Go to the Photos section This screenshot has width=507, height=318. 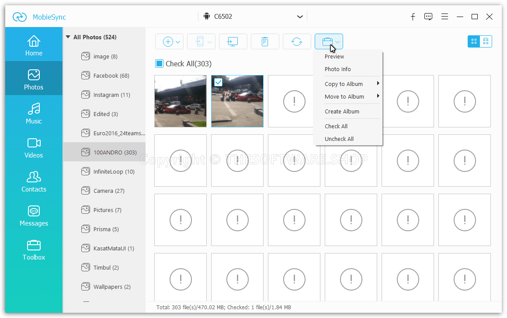34,79
